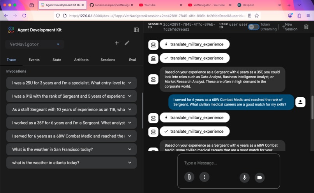Go forward with browser forward arrow

tap(15, 16)
